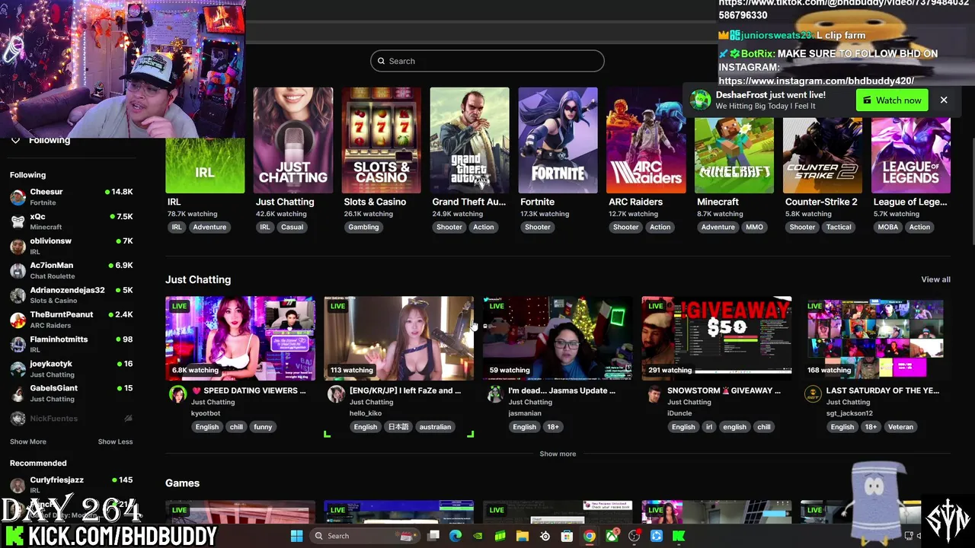
Task: Open Ac7ionMan's avatar in Following list
Action: tap(18, 270)
